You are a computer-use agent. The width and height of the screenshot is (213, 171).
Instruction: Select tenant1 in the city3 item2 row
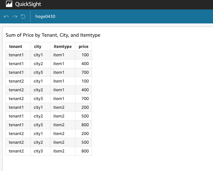click(16, 125)
